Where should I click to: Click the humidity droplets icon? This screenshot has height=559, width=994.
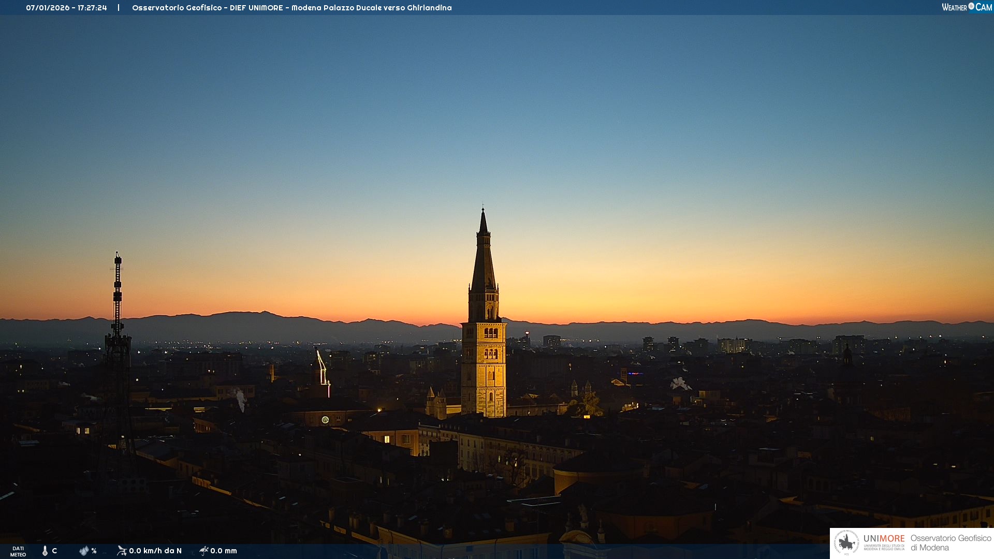(84, 551)
